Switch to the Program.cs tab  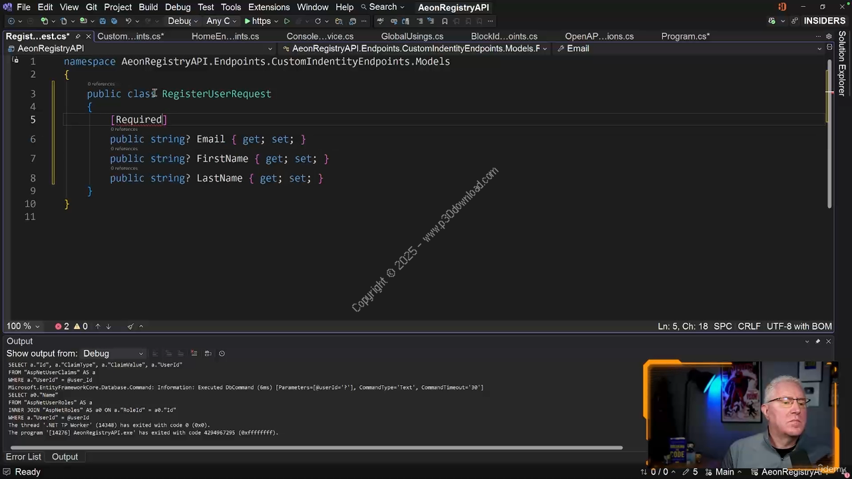[685, 37]
